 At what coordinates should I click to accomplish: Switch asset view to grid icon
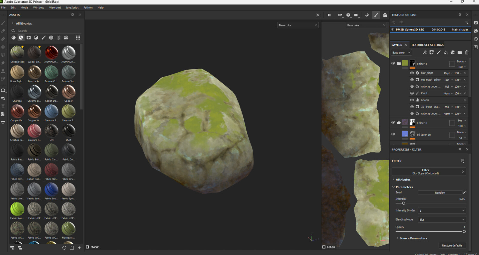tap(78, 38)
